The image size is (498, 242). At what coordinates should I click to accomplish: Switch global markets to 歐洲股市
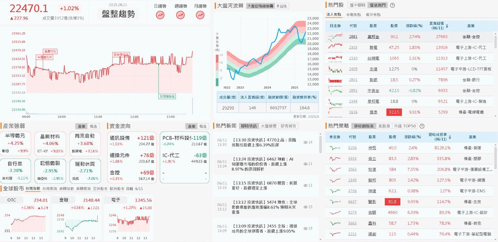point(117,189)
